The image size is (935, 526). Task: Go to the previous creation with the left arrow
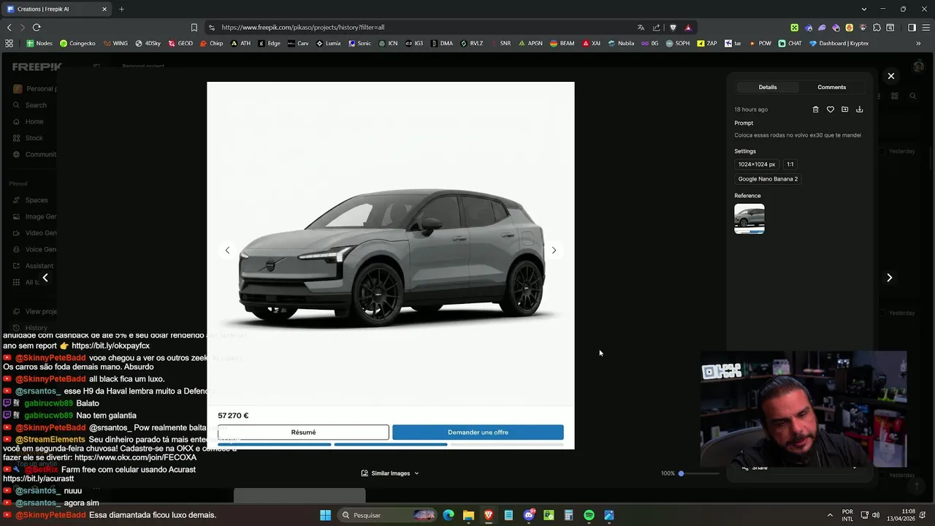45,278
